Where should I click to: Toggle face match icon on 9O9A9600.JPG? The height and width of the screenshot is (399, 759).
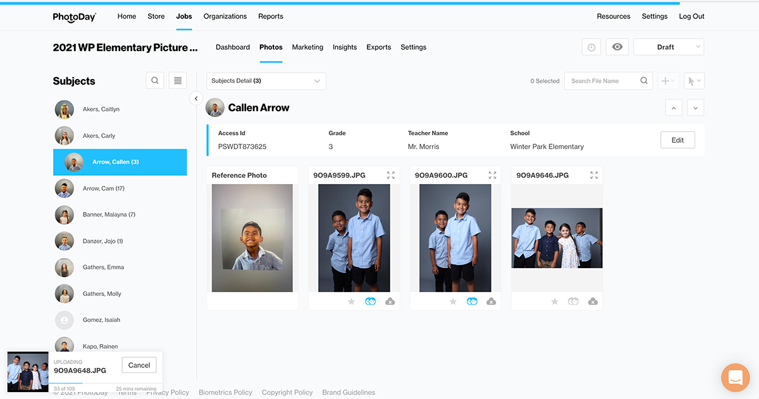click(472, 302)
